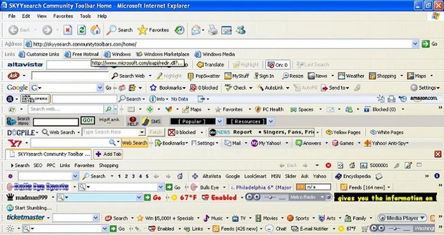Click the address bar Go button

(x=430, y=44)
